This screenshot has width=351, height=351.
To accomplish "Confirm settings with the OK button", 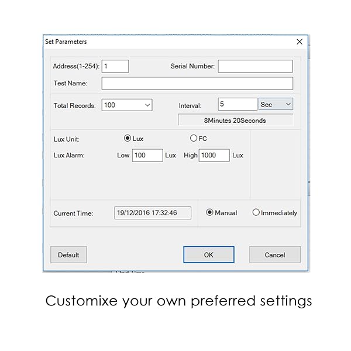I will tap(209, 254).
